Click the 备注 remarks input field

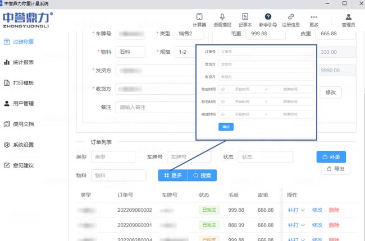pyautogui.click(x=154, y=107)
